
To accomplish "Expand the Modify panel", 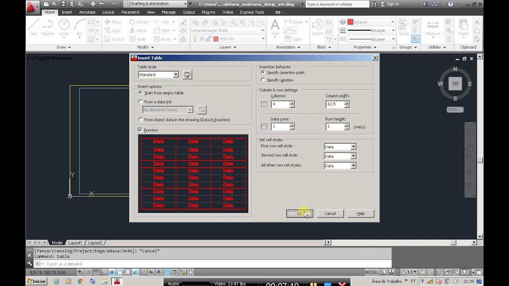I will point(146,47).
